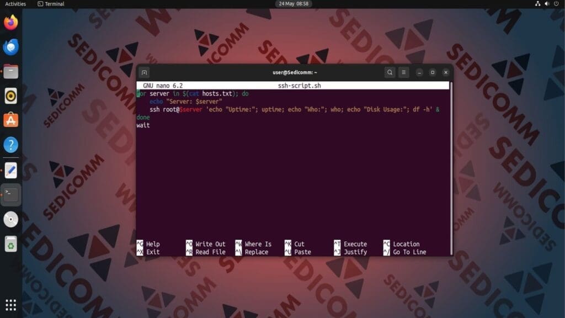
Task: Open the terminal search icon
Action: click(x=390, y=72)
